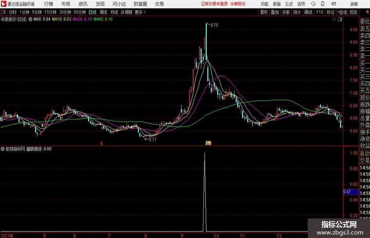
Task: Open the mail envelope icon
Action: coord(334,4)
